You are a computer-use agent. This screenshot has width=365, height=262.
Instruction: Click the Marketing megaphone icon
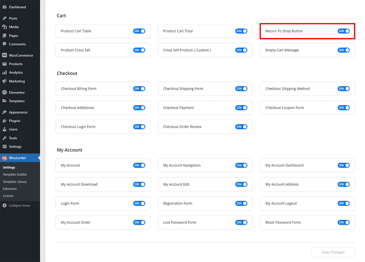tap(5, 81)
